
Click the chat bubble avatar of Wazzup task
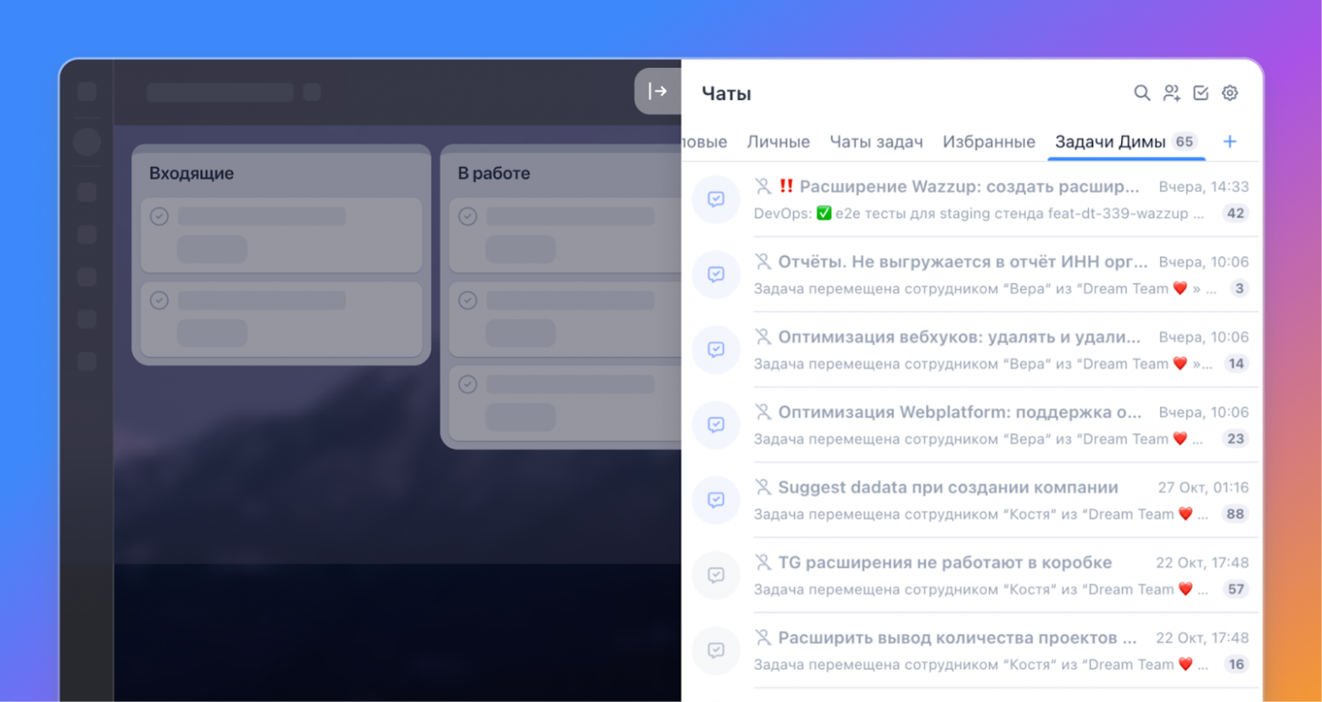(x=716, y=199)
